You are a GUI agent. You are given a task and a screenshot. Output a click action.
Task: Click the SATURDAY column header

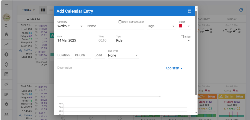203,19
